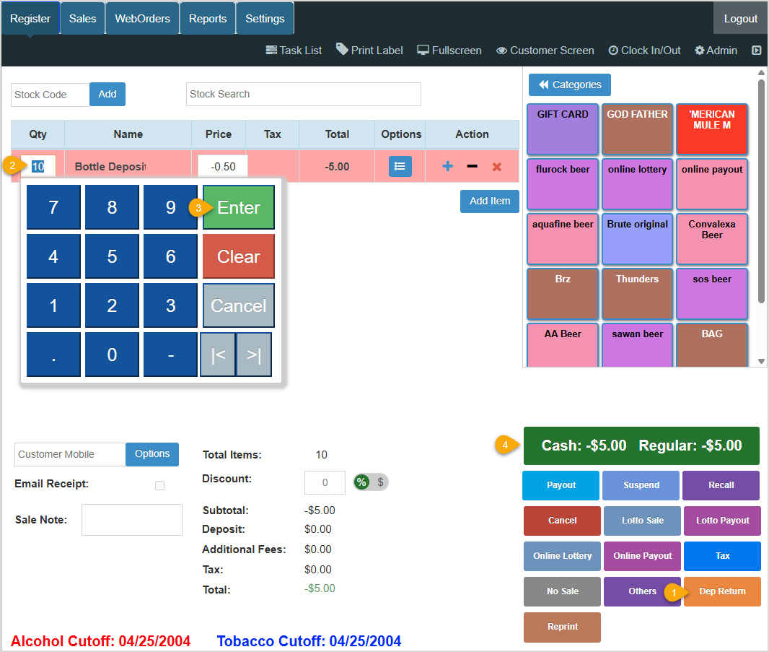Click the Dep Return button

pyautogui.click(x=722, y=591)
